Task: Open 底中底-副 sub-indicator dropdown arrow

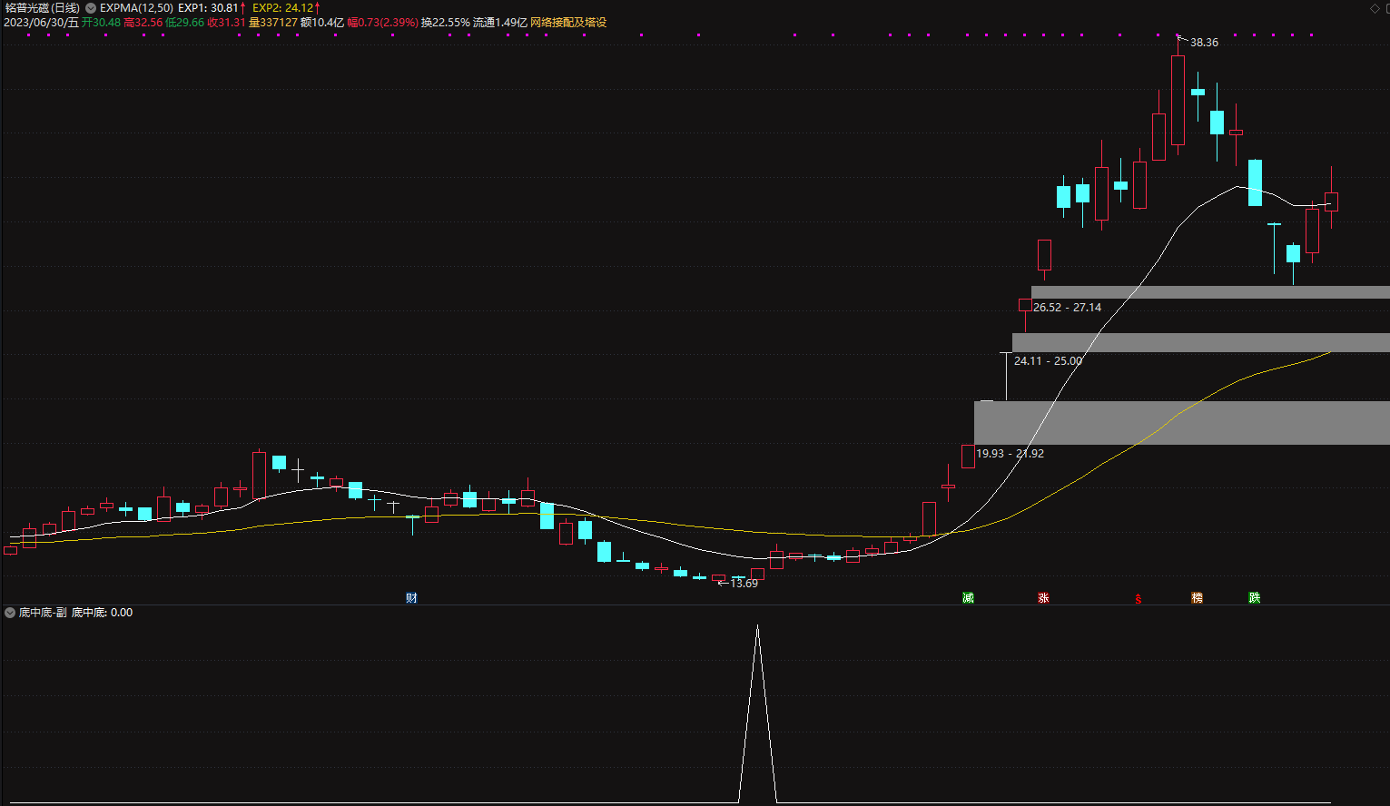Action: [x=10, y=613]
